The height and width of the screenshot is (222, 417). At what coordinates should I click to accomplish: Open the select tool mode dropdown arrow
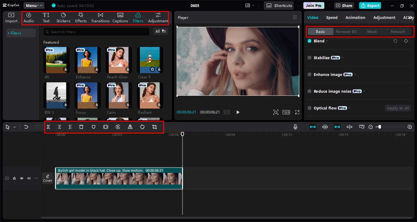(15, 127)
